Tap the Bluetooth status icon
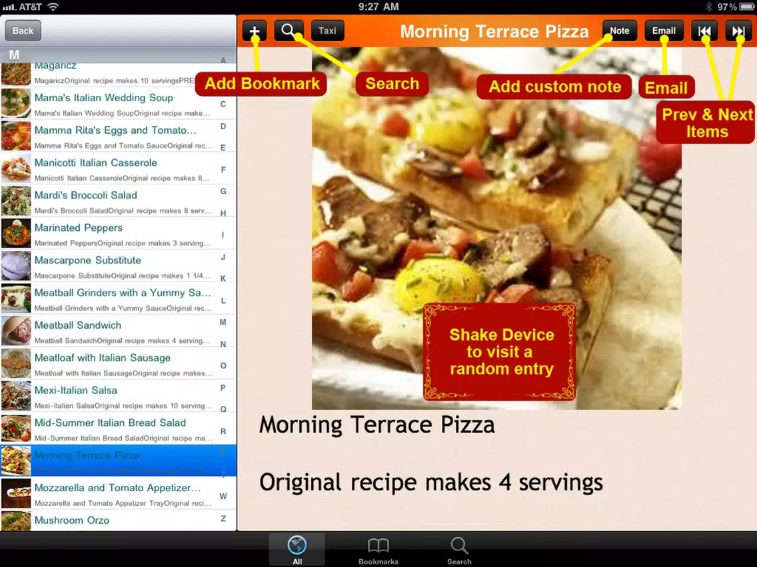The image size is (757, 567). [x=708, y=7]
